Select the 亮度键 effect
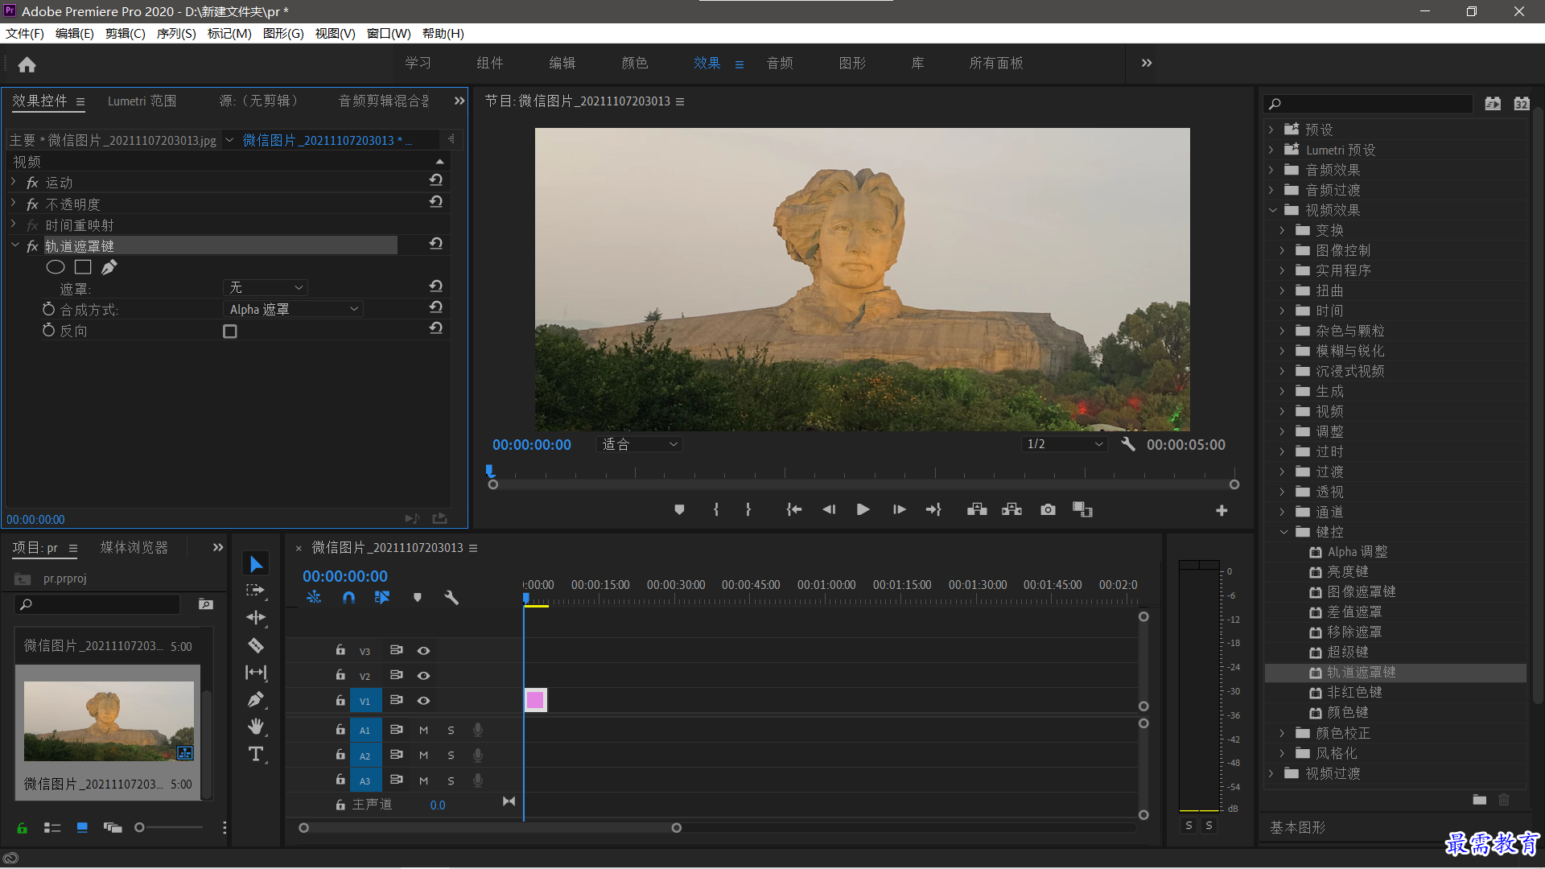Viewport: 1545px width, 869px height. (1348, 572)
